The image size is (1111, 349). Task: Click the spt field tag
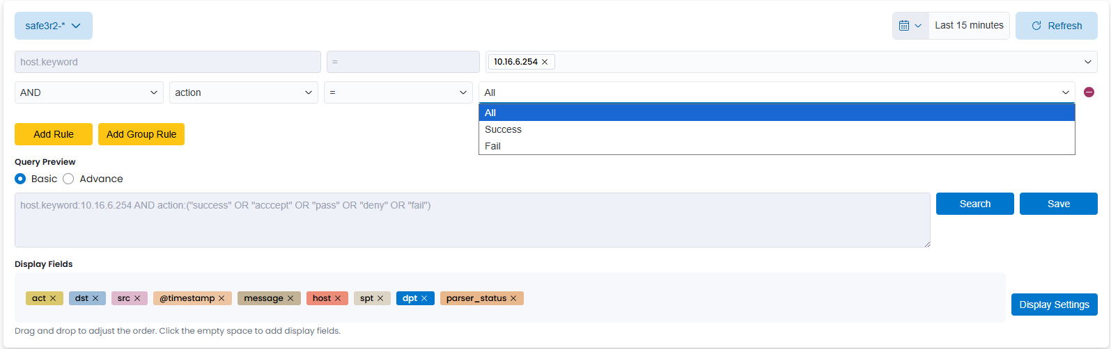coord(372,298)
